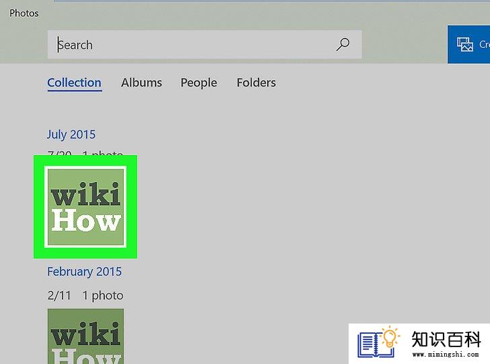This screenshot has height=364, width=490.
Task: Click the 知识百科 watermark text
Action: (446, 339)
